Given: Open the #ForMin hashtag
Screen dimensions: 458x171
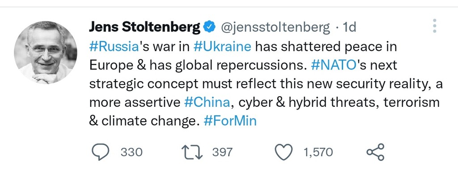Looking at the screenshot, I should click(x=230, y=121).
